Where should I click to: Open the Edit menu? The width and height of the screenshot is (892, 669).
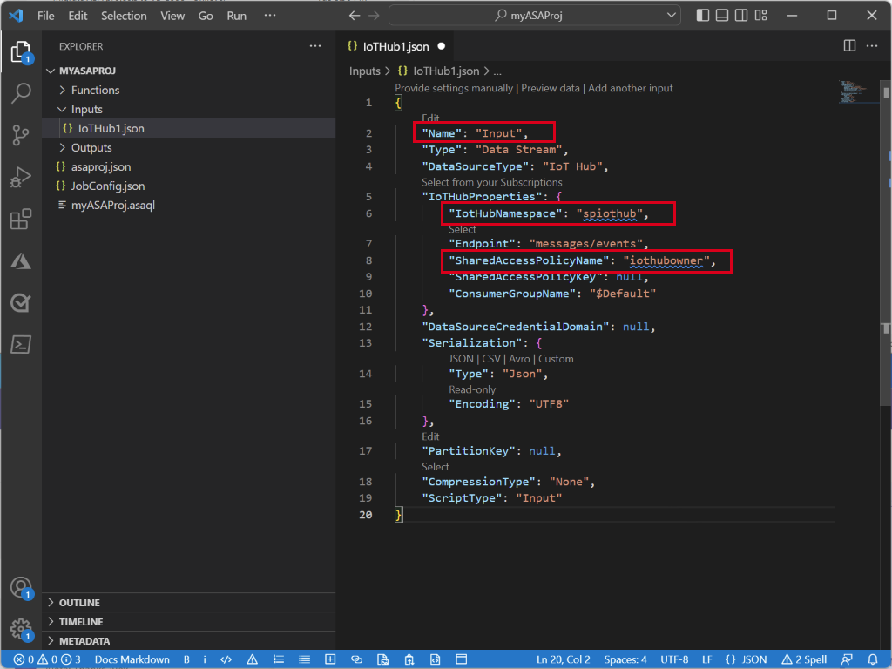pos(78,16)
